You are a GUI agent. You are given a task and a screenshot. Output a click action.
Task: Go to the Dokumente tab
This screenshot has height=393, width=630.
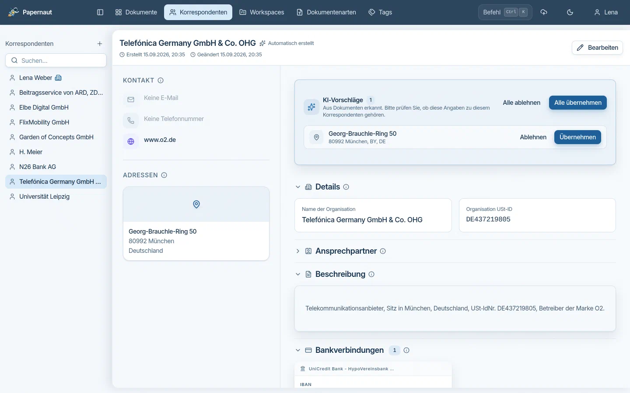136,12
